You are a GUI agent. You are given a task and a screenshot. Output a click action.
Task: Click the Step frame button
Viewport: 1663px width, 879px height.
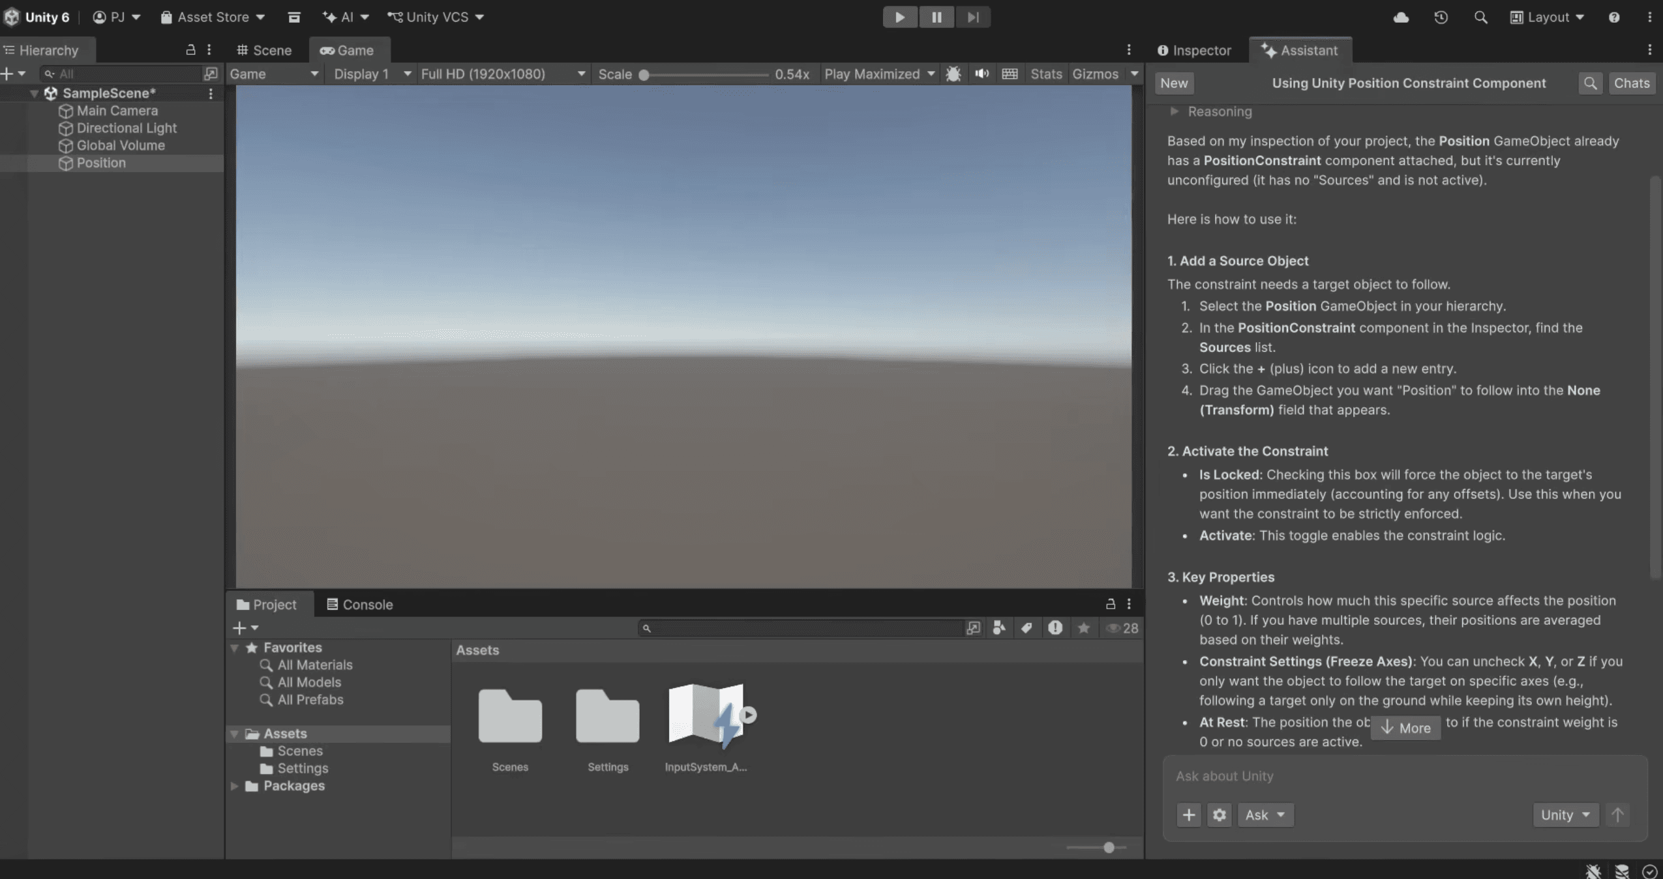[973, 17]
